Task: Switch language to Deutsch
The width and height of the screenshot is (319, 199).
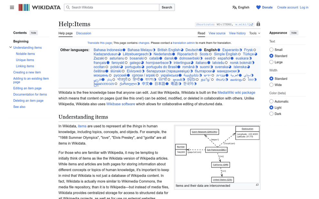Action: pyautogui.click(x=192, y=50)
